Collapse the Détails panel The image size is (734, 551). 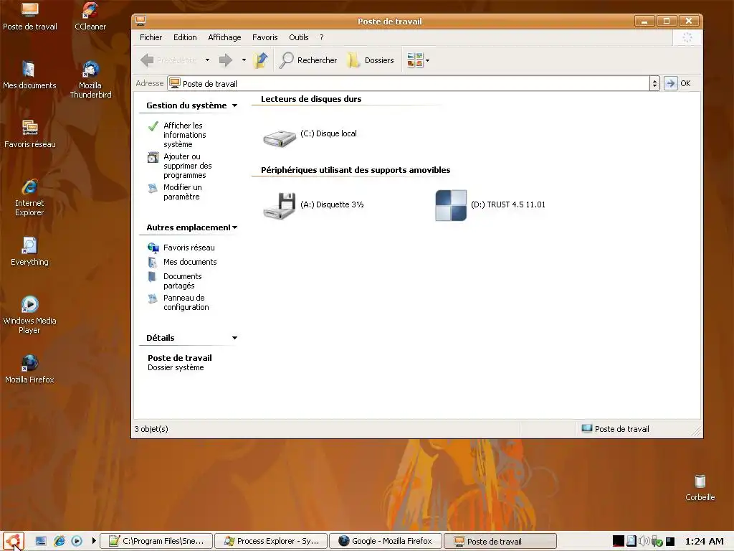click(234, 338)
